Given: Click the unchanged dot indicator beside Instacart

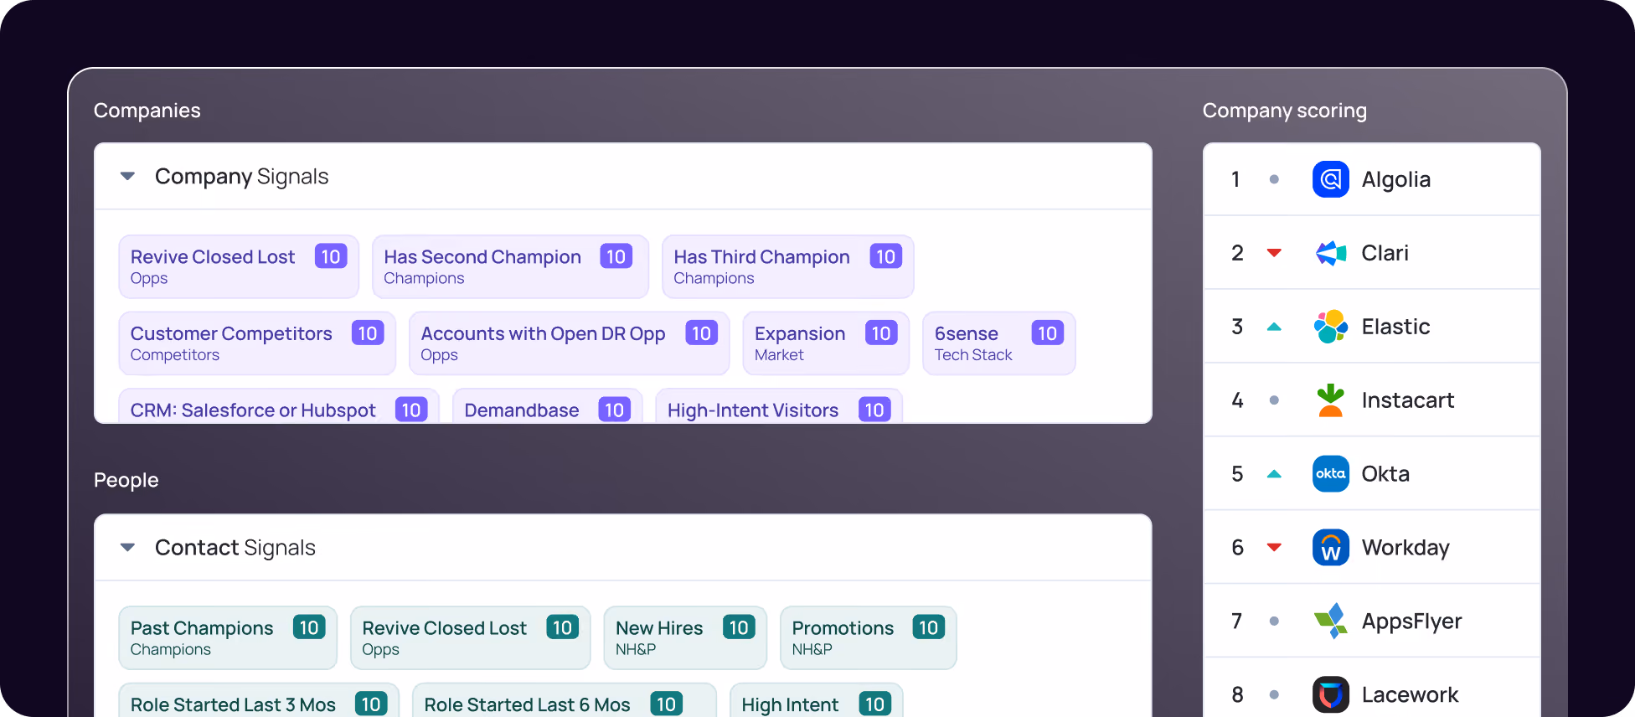Looking at the screenshot, I should (1274, 400).
